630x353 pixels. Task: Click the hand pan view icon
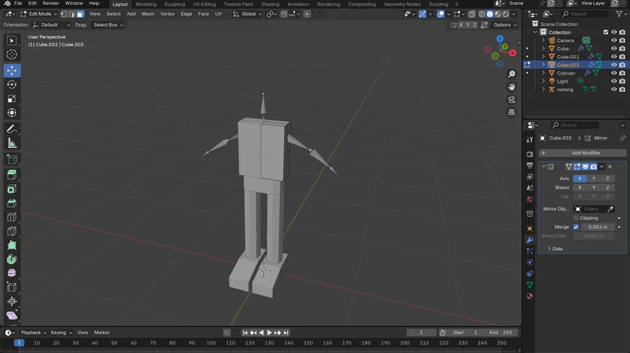[512, 87]
